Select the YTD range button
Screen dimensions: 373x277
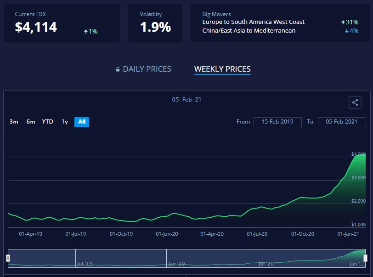click(x=47, y=122)
